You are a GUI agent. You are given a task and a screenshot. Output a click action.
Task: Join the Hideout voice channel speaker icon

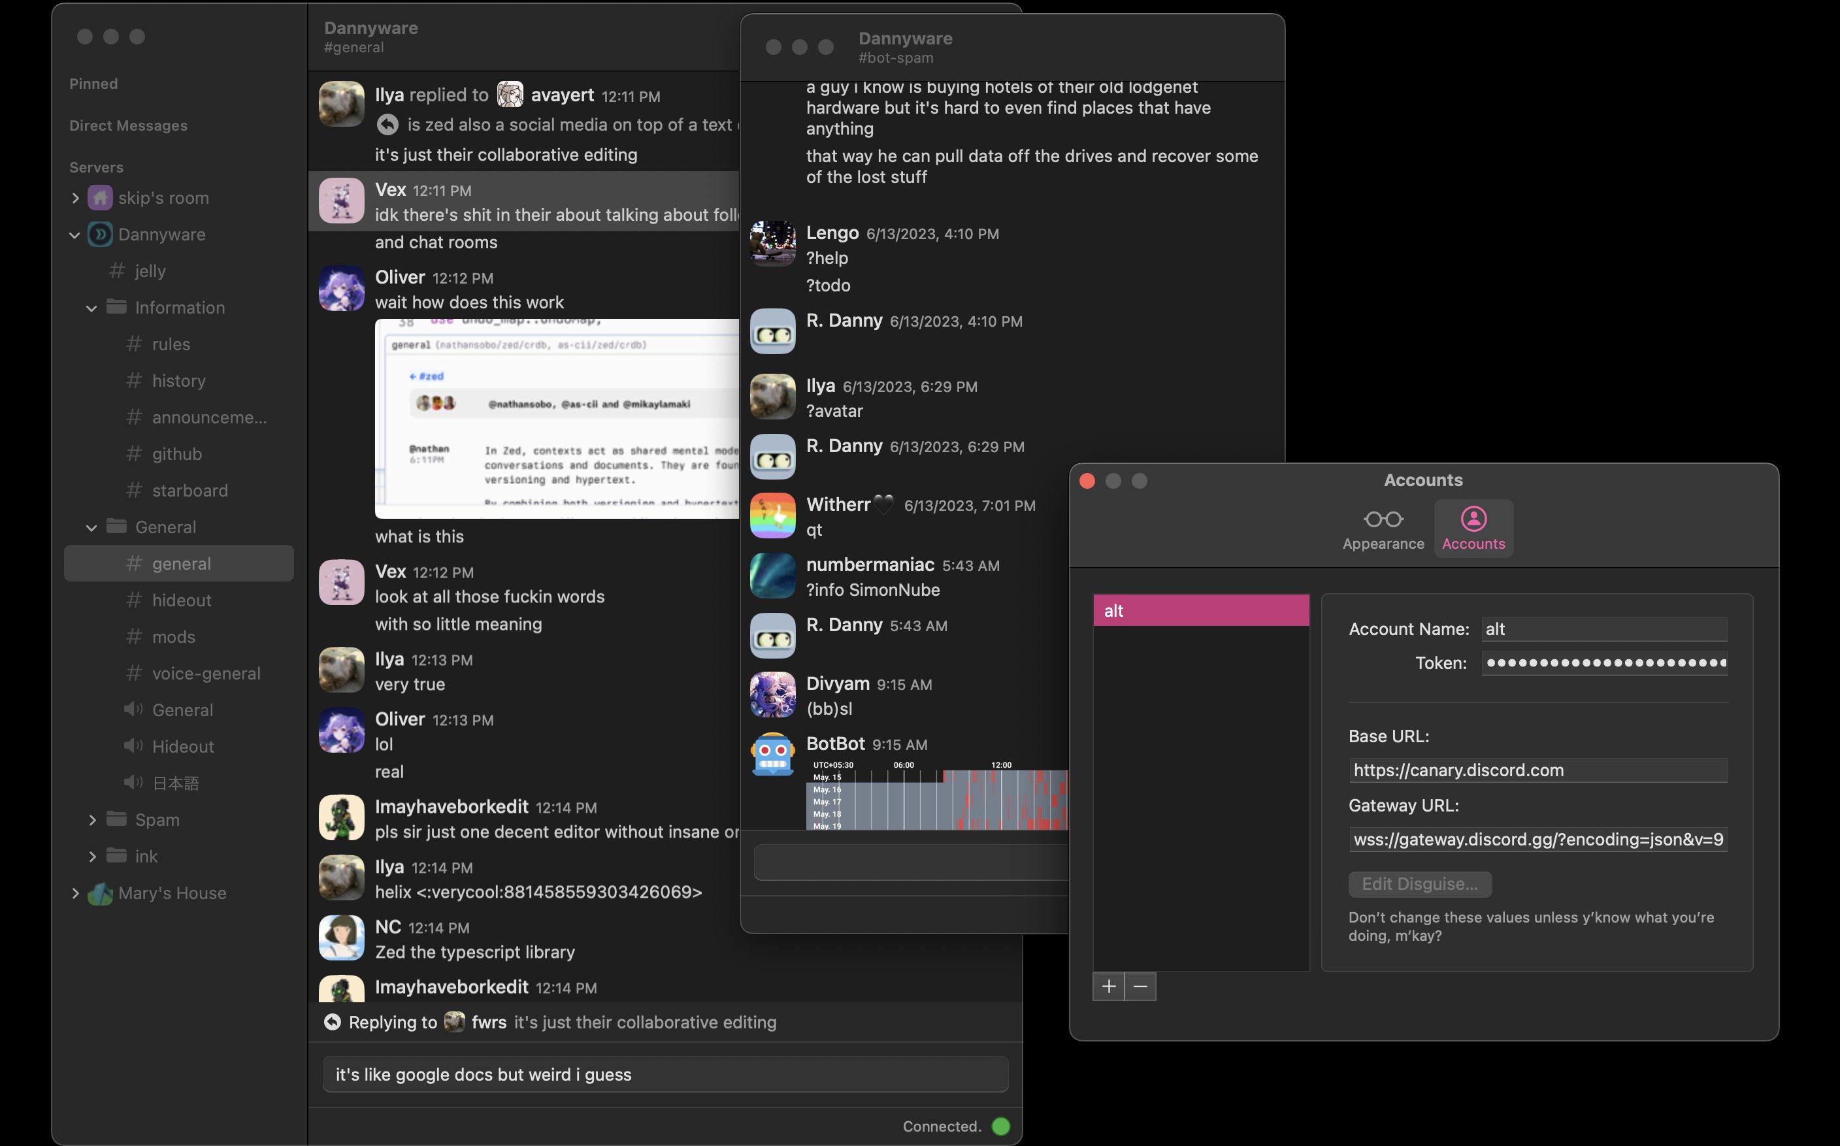(133, 747)
